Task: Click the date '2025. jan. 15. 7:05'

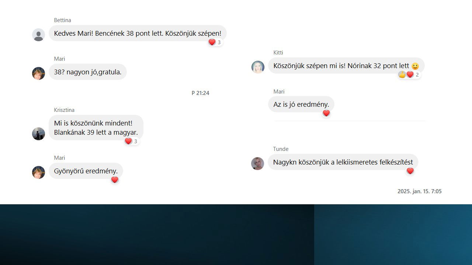Action: pyautogui.click(x=420, y=191)
